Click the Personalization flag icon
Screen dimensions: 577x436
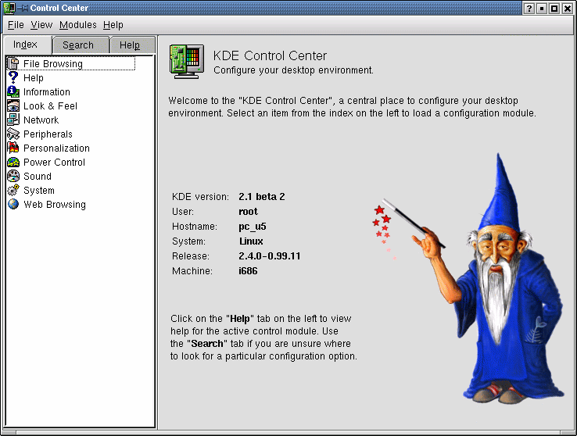pyautogui.click(x=13, y=148)
